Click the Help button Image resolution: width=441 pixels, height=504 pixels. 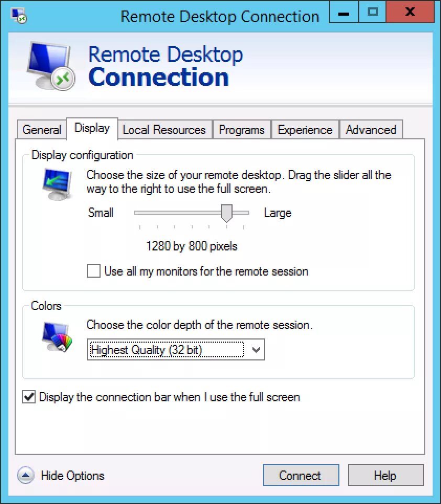385,475
